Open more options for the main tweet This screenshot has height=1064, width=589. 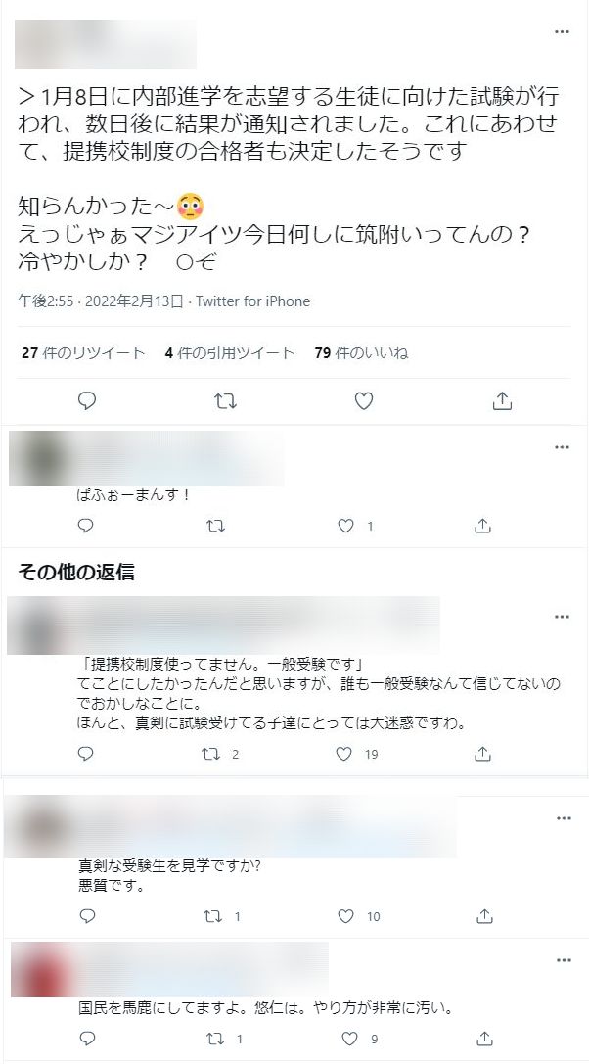coord(562,32)
